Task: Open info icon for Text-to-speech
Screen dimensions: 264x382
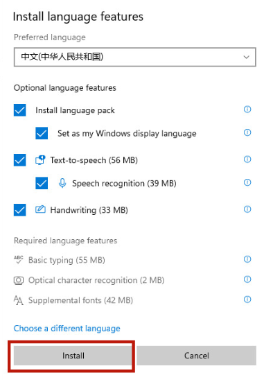Action: tap(247, 159)
